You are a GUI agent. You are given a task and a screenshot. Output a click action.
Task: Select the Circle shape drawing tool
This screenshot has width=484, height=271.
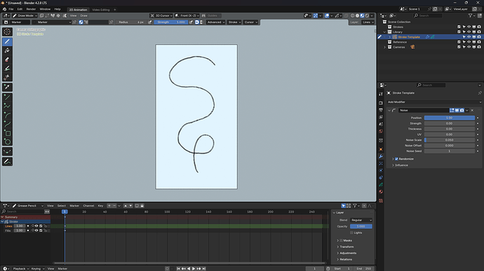(x=7, y=142)
